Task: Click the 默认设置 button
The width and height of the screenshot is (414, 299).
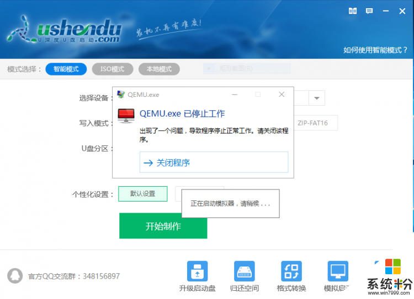Action: click(143, 194)
